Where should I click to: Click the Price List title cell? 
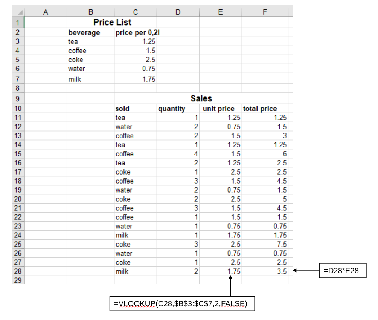click(x=112, y=23)
